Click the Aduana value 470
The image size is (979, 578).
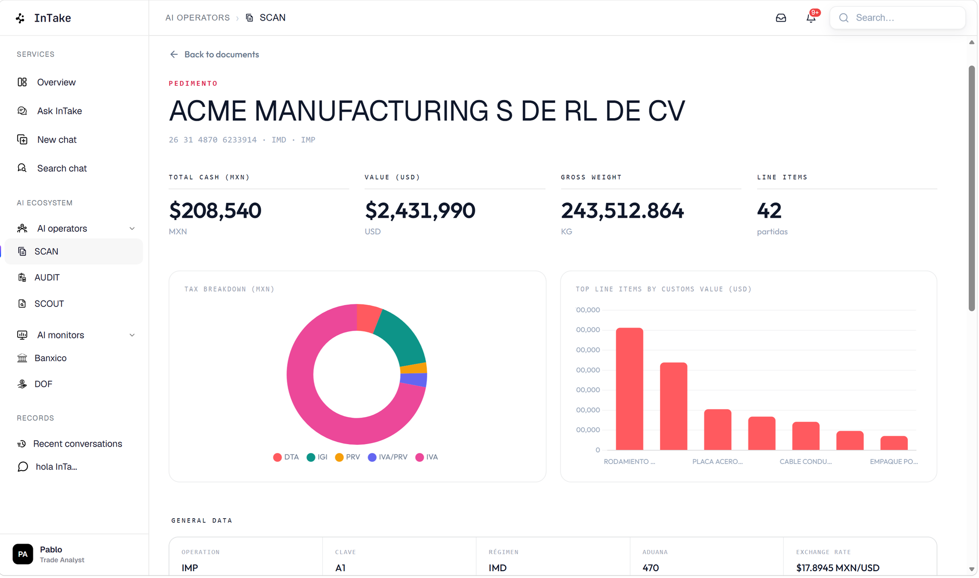pyautogui.click(x=652, y=569)
